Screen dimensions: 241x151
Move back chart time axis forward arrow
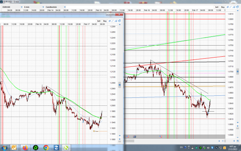point(219,141)
